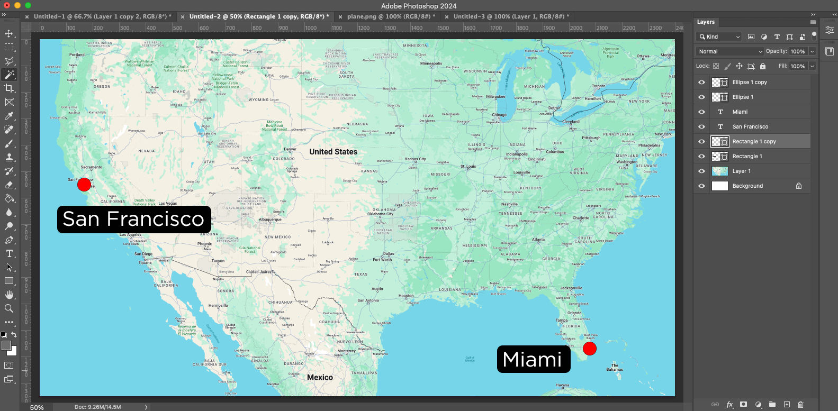Click the foreground color swatch

pyautogui.click(x=6, y=345)
